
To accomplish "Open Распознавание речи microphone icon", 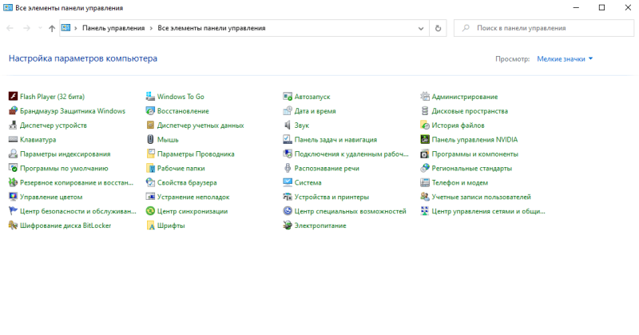I will pyautogui.click(x=288, y=168).
